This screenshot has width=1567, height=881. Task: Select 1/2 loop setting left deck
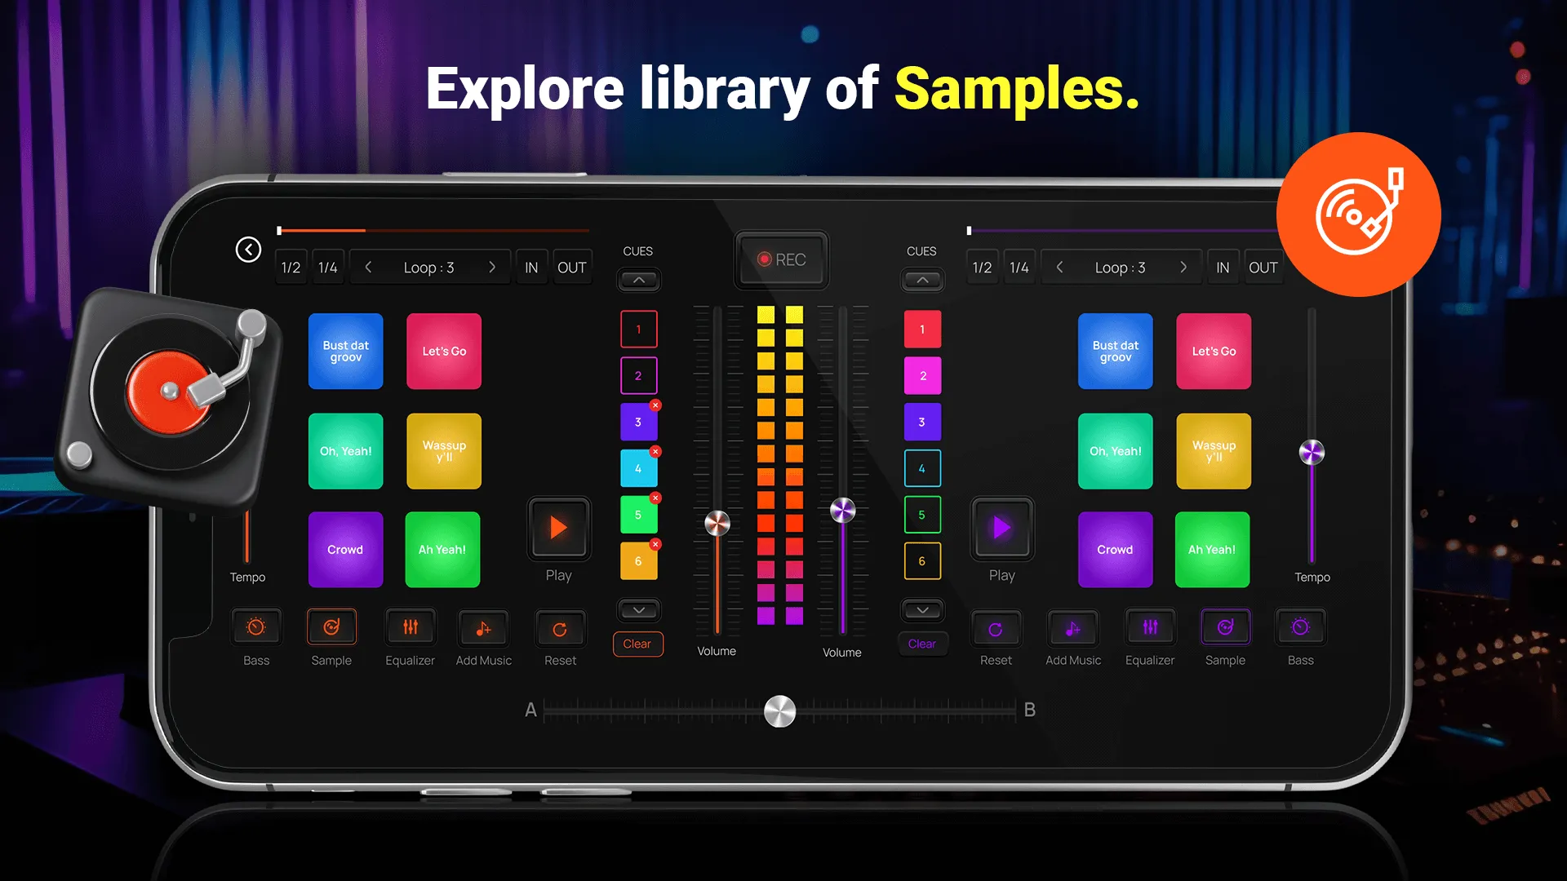tap(290, 267)
